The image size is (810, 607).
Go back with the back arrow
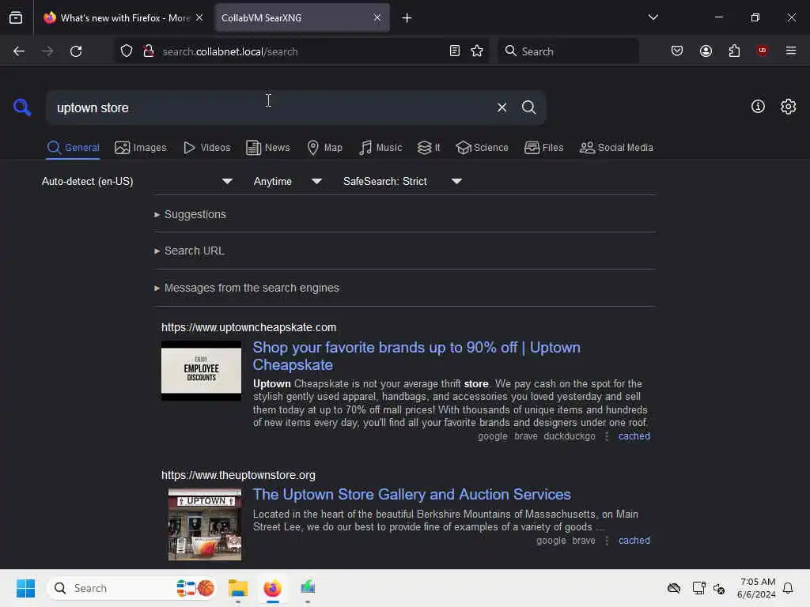(x=19, y=51)
